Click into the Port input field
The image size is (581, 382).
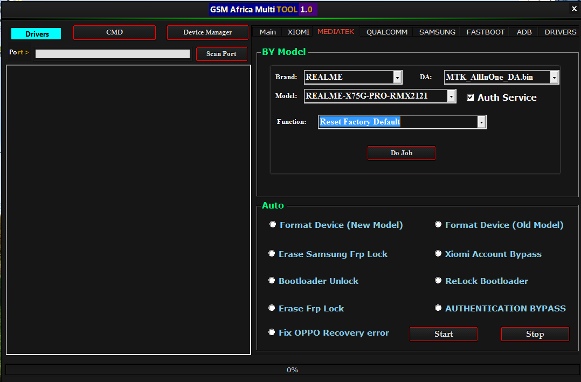(112, 54)
